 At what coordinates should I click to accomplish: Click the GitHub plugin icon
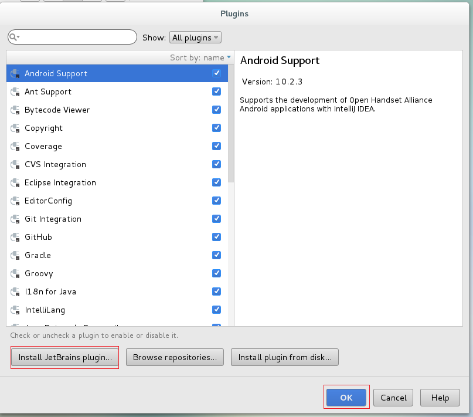15,238
